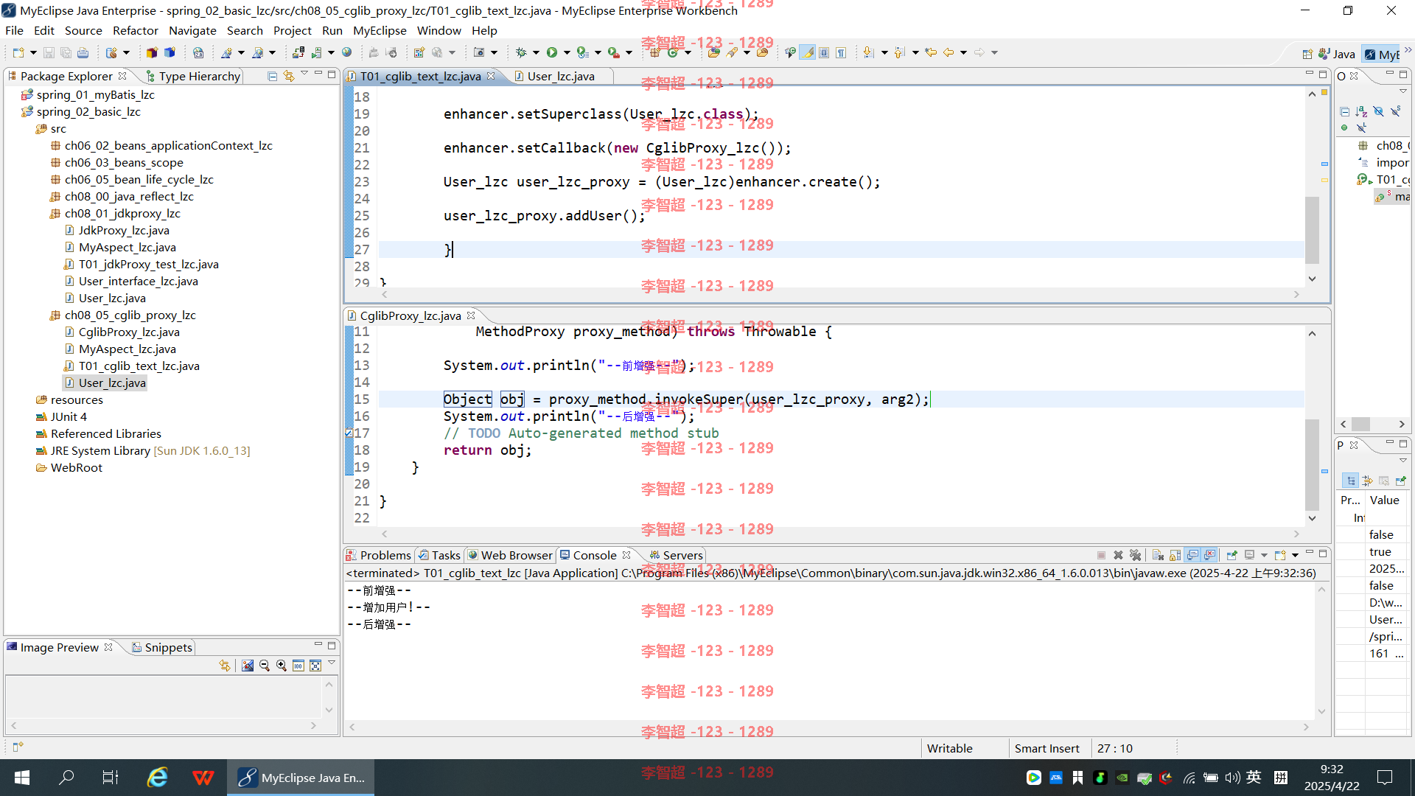
Task: Click Outline horizontal scrollbar thumb
Action: point(1360,424)
